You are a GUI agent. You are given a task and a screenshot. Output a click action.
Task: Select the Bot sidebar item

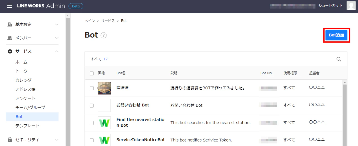click(32, 117)
